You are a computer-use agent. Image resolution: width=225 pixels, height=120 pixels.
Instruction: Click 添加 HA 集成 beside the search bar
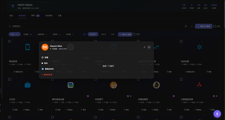203,26
